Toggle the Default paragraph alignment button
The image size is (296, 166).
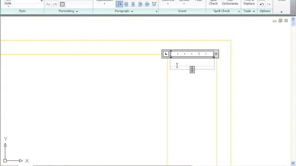[119, 4]
